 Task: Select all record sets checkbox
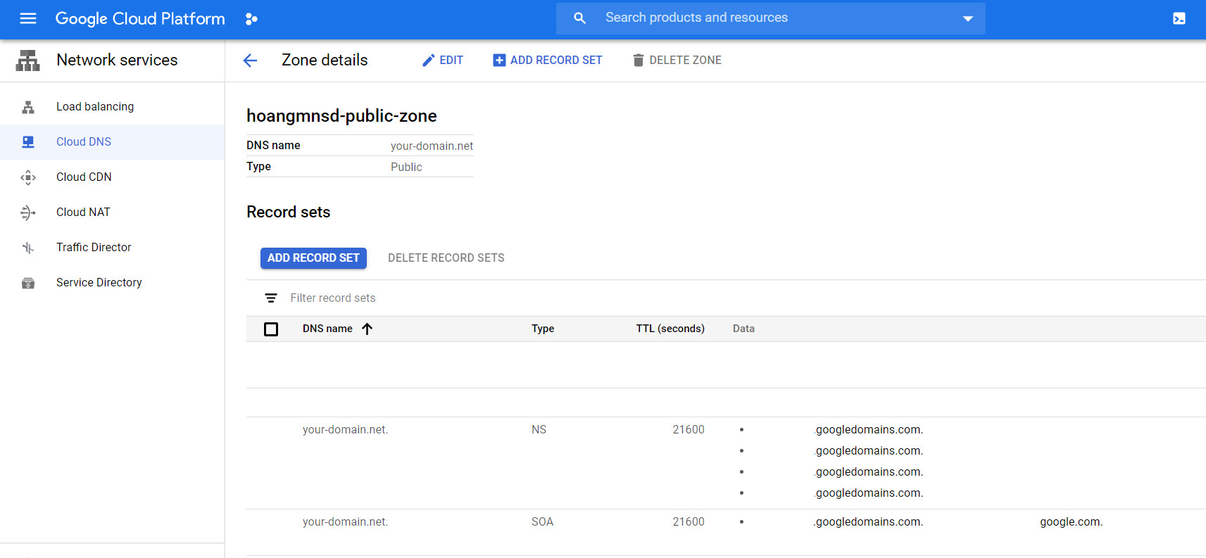click(x=271, y=329)
